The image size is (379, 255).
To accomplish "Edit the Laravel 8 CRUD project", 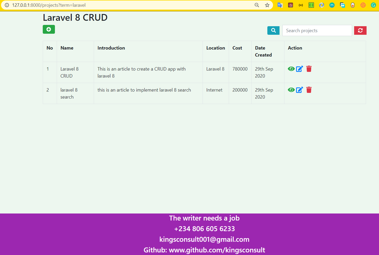I will tap(299, 69).
